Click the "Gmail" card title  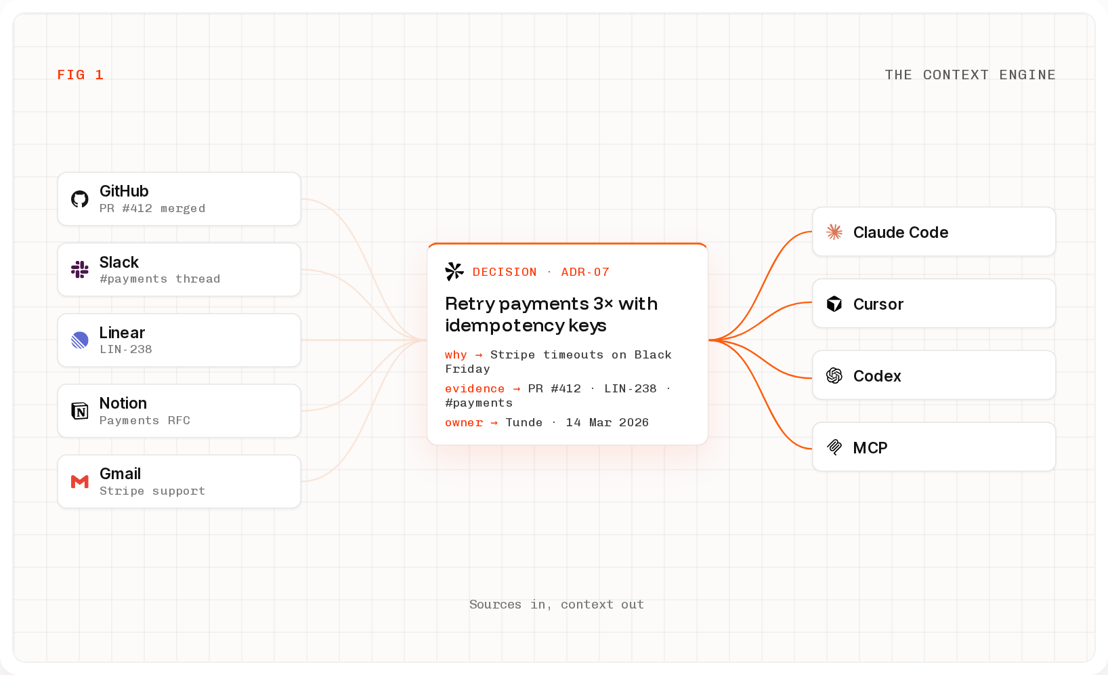121,474
